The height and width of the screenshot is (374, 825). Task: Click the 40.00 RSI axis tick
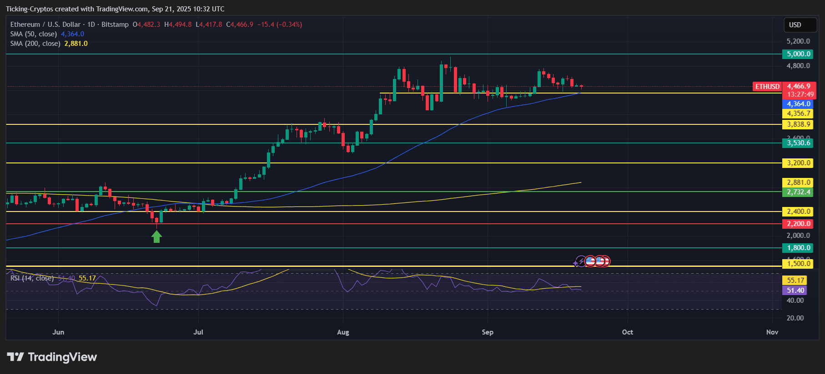pyautogui.click(x=795, y=300)
